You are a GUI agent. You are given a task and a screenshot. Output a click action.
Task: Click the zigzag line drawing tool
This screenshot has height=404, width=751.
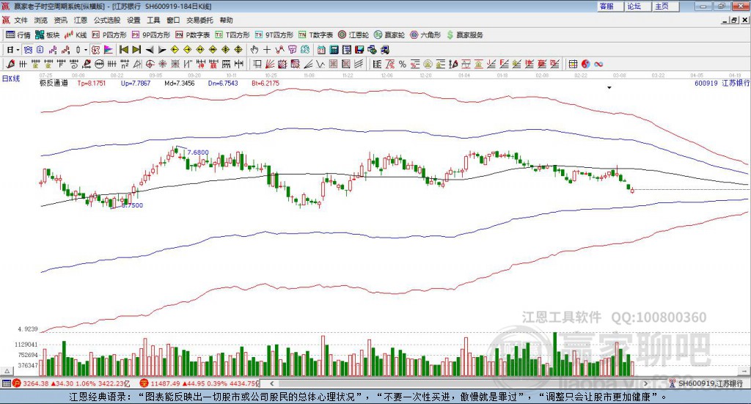coord(320,64)
